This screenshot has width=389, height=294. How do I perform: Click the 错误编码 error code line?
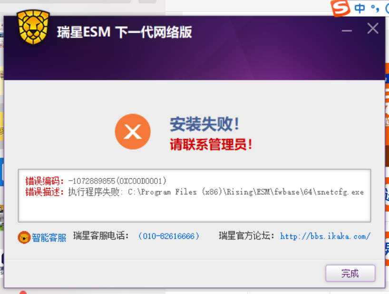tap(96, 181)
